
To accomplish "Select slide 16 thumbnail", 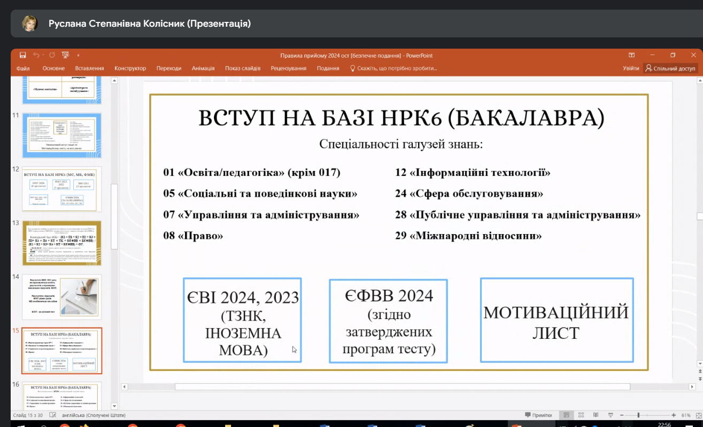I will pos(61,396).
